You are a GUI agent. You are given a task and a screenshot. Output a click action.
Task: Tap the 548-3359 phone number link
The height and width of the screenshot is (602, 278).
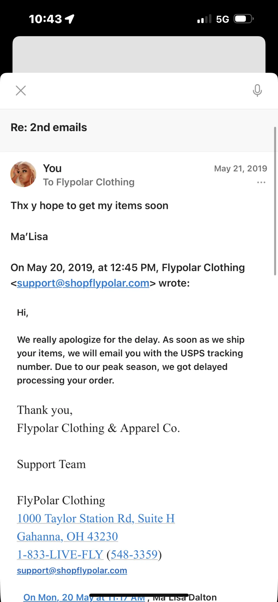(x=134, y=554)
